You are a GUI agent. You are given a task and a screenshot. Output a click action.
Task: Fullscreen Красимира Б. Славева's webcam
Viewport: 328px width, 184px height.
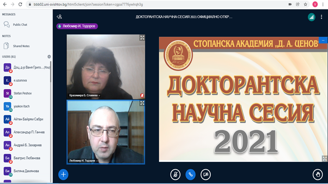[x=142, y=38]
